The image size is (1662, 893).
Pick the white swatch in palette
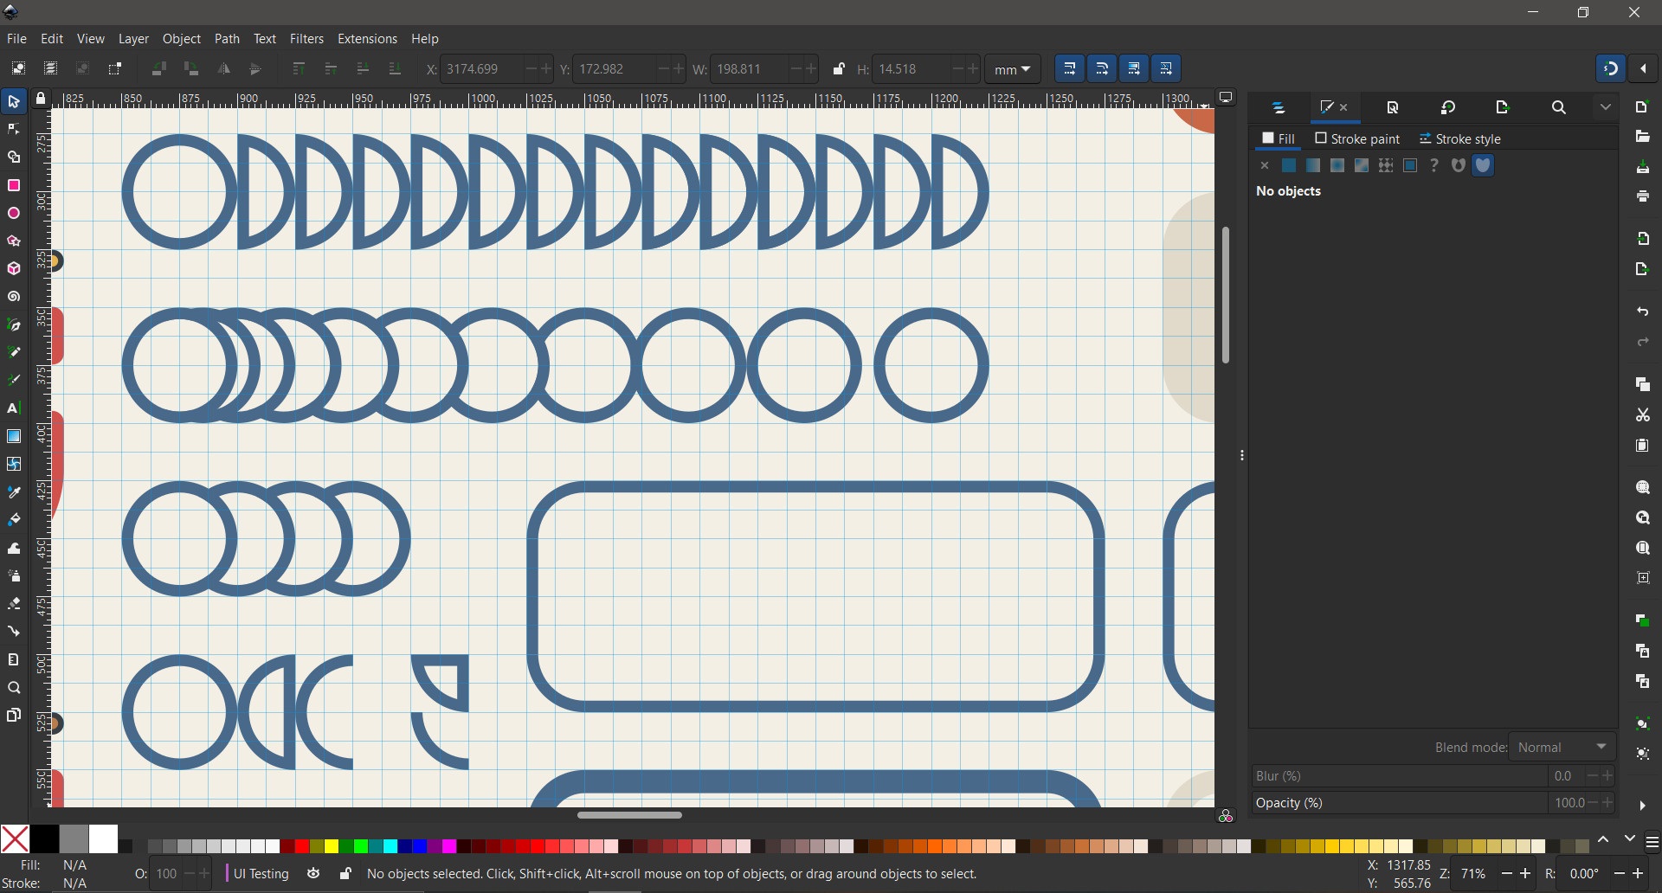click(x=104, y=838)
